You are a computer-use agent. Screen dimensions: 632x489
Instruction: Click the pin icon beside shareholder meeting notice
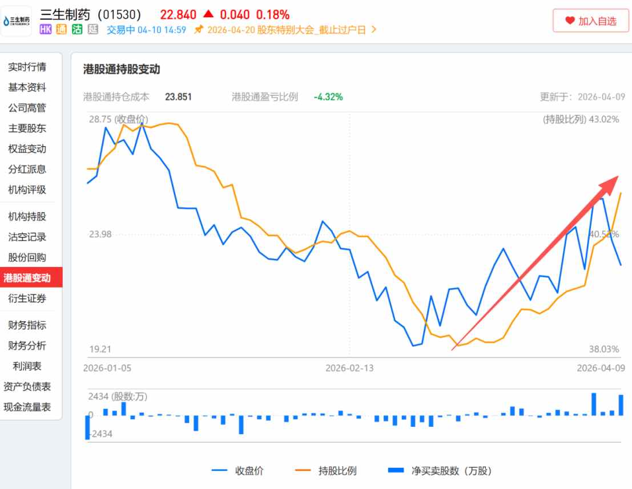point(198,30)
